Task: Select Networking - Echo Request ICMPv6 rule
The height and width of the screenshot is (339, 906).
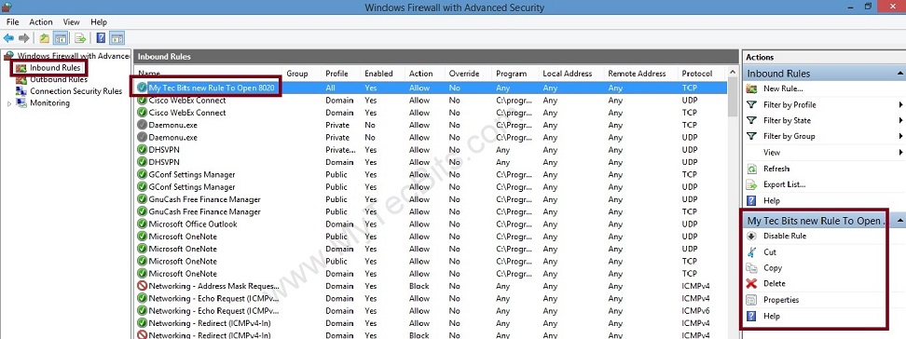Action: pyautogui.click(x=431, y=311)
